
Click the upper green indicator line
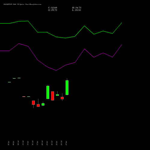61,37
